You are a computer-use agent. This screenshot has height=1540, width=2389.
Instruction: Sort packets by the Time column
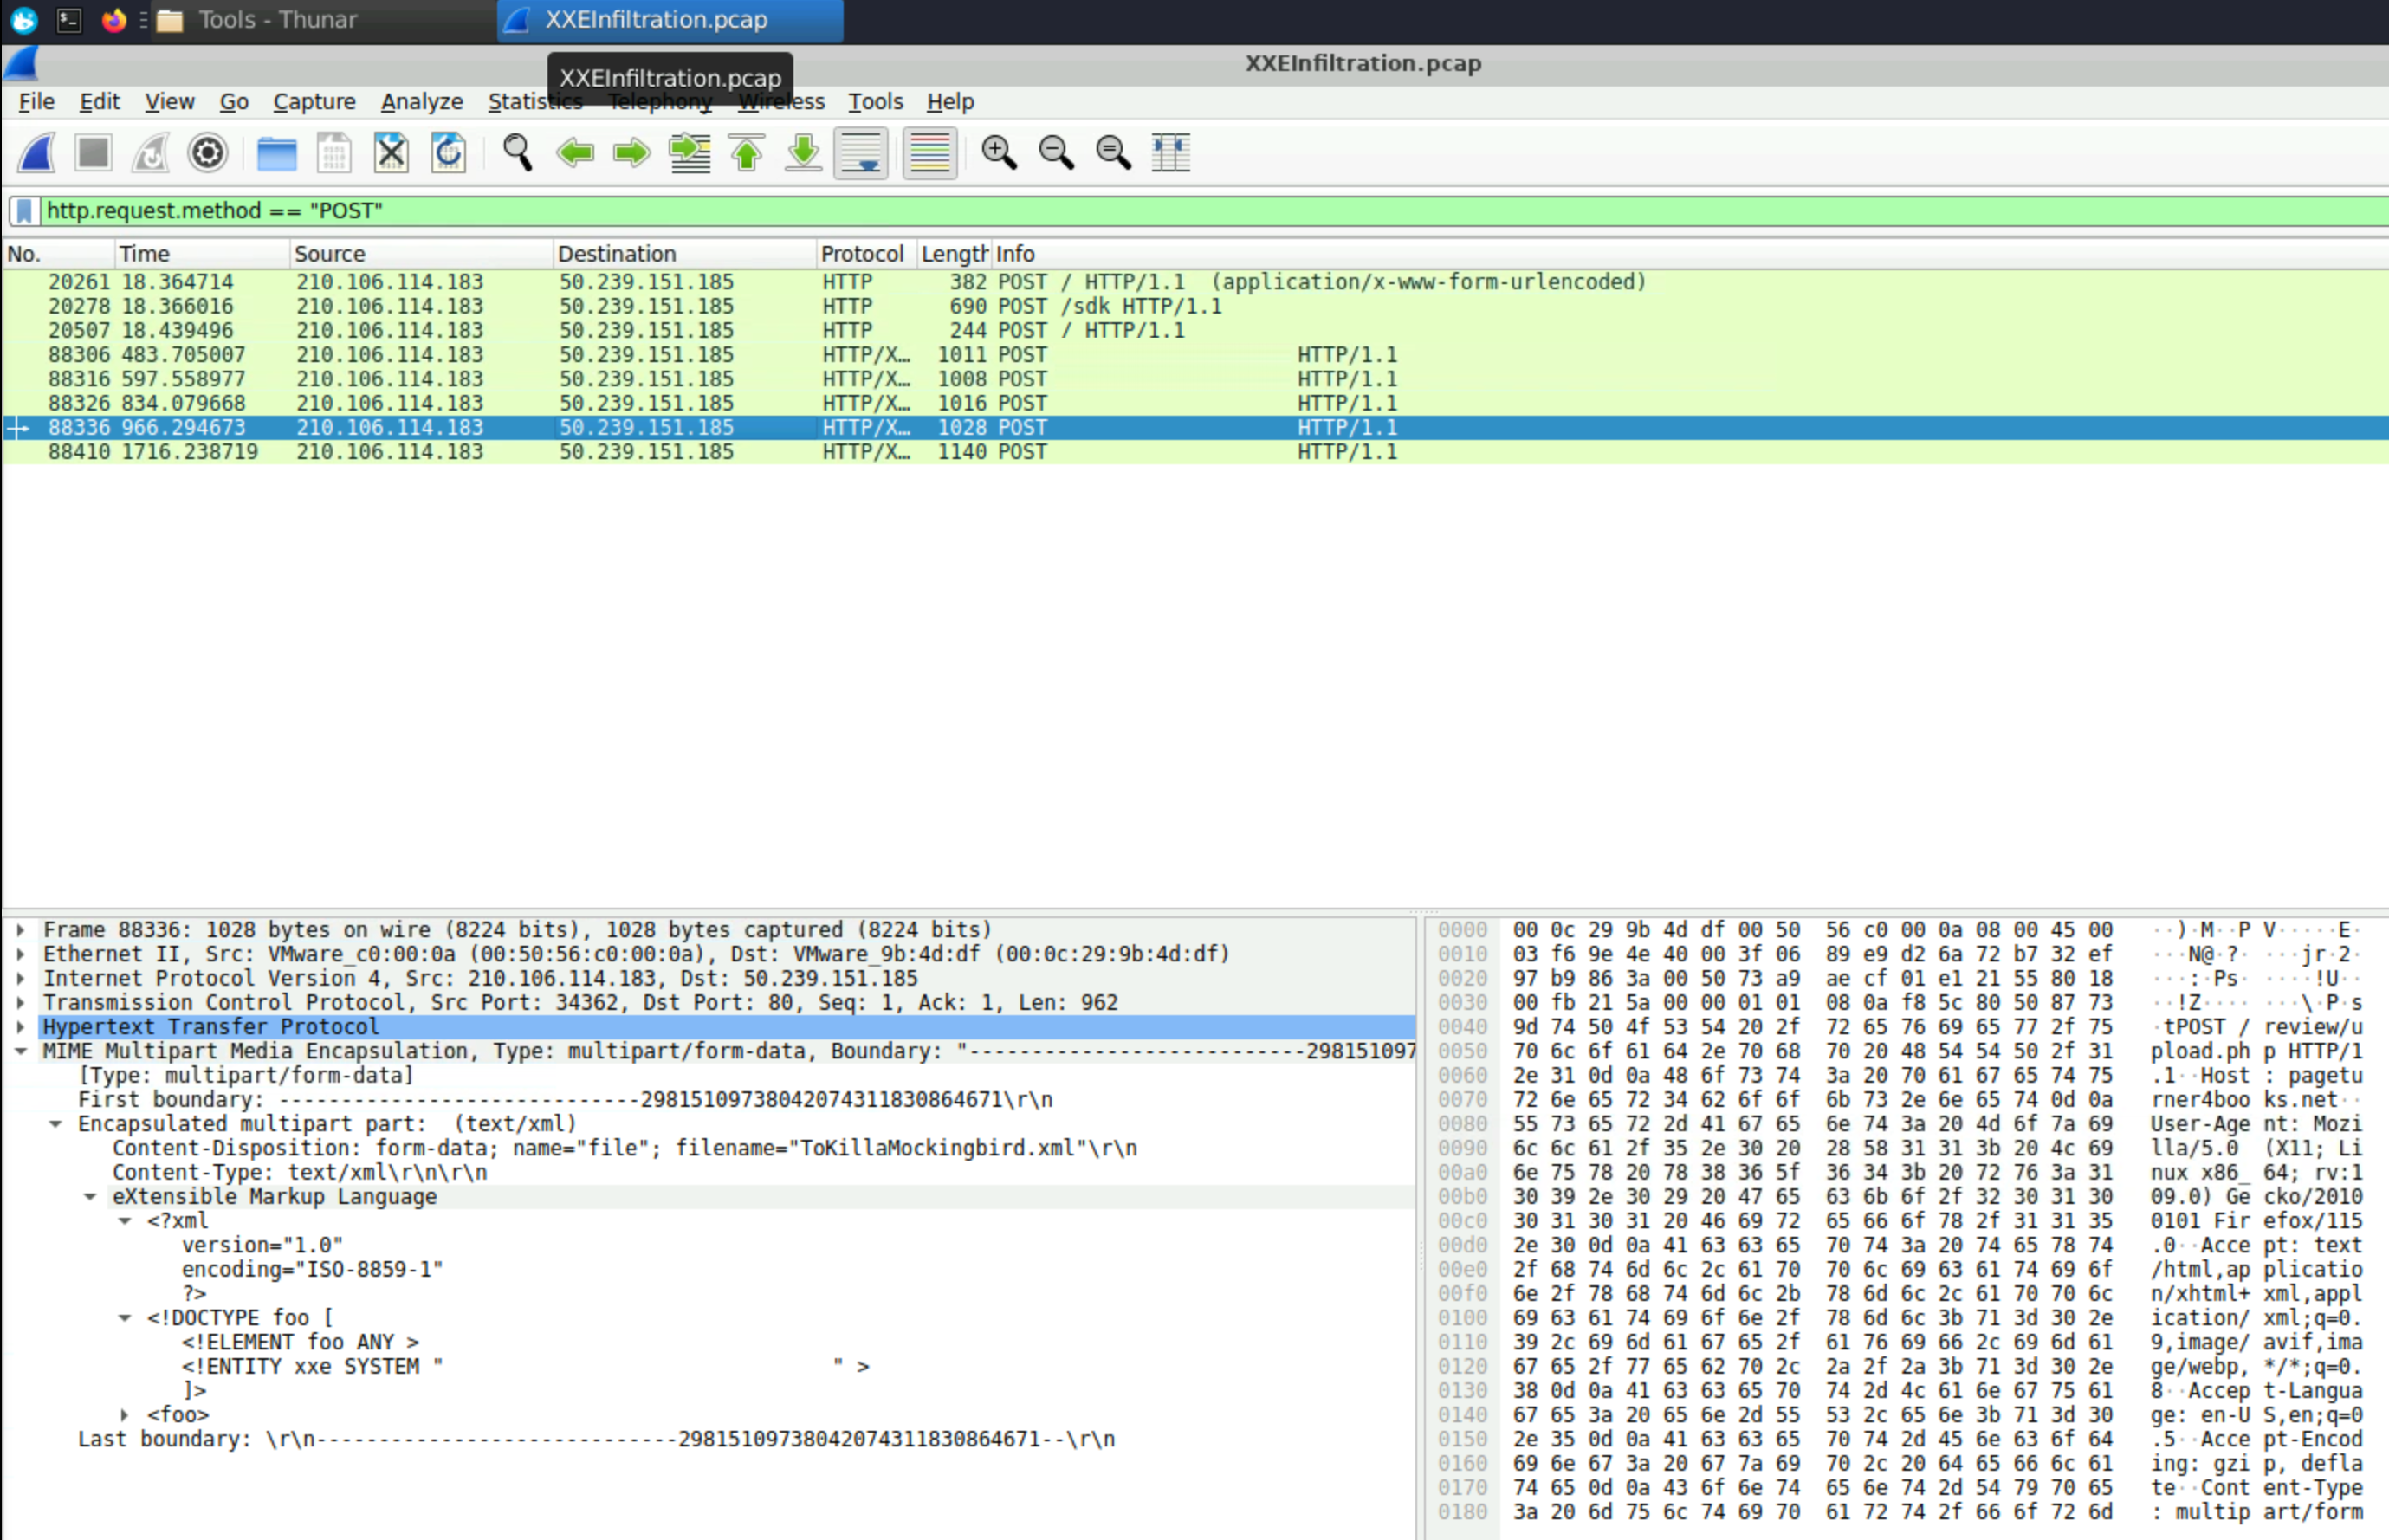(x=202, y=254)
